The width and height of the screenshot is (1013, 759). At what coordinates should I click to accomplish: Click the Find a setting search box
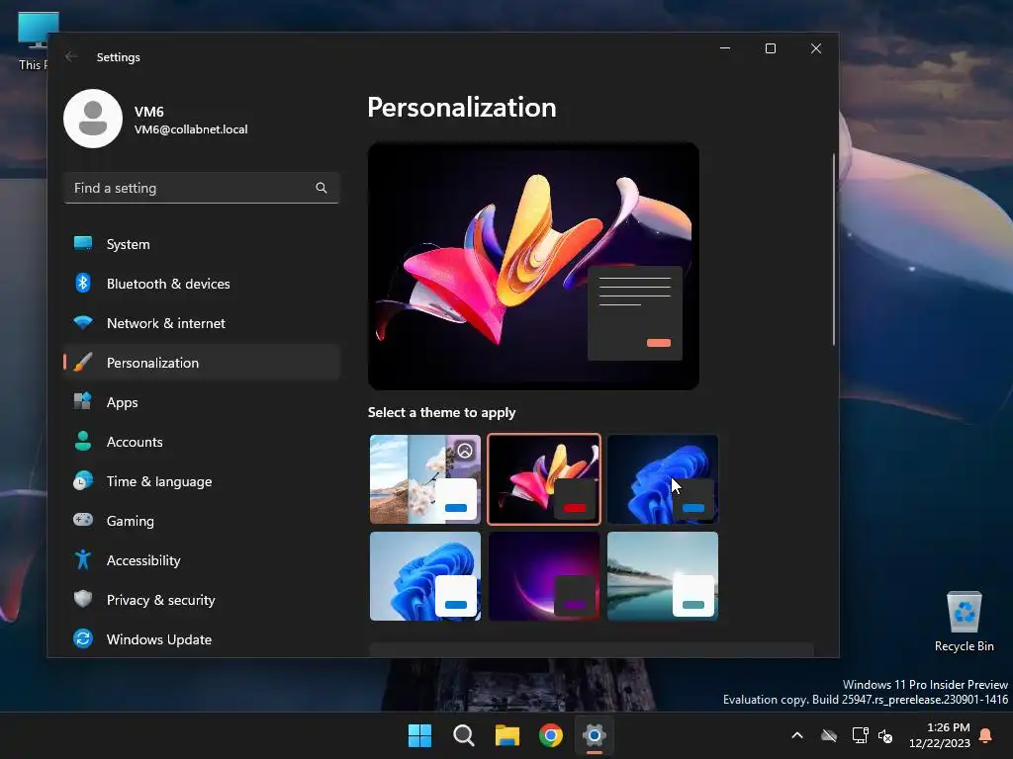pyautogui.click(x=202, y=188)
